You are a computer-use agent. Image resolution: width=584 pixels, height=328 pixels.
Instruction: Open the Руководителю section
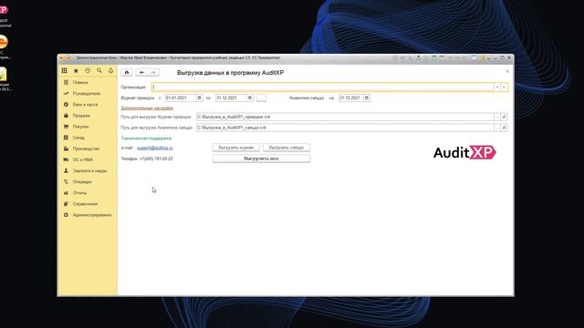click(87, 93)
